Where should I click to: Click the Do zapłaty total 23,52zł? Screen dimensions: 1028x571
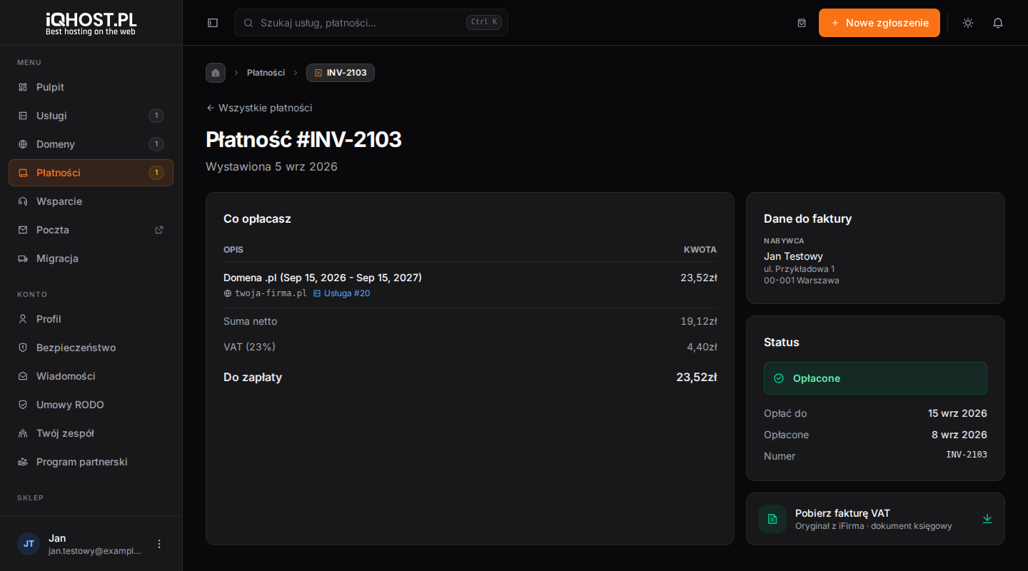696,377
